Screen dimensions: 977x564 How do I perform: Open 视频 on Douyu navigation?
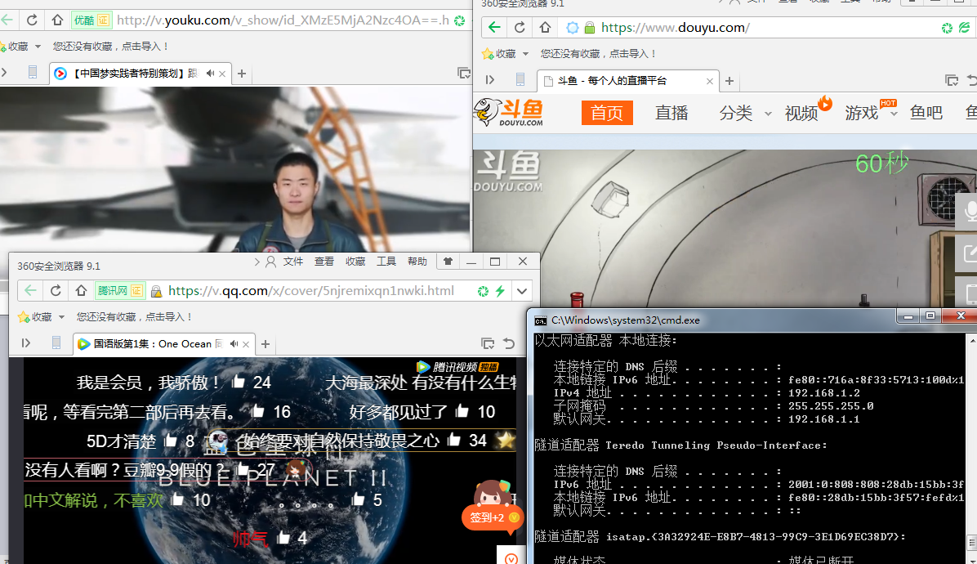tap(801, 113)
